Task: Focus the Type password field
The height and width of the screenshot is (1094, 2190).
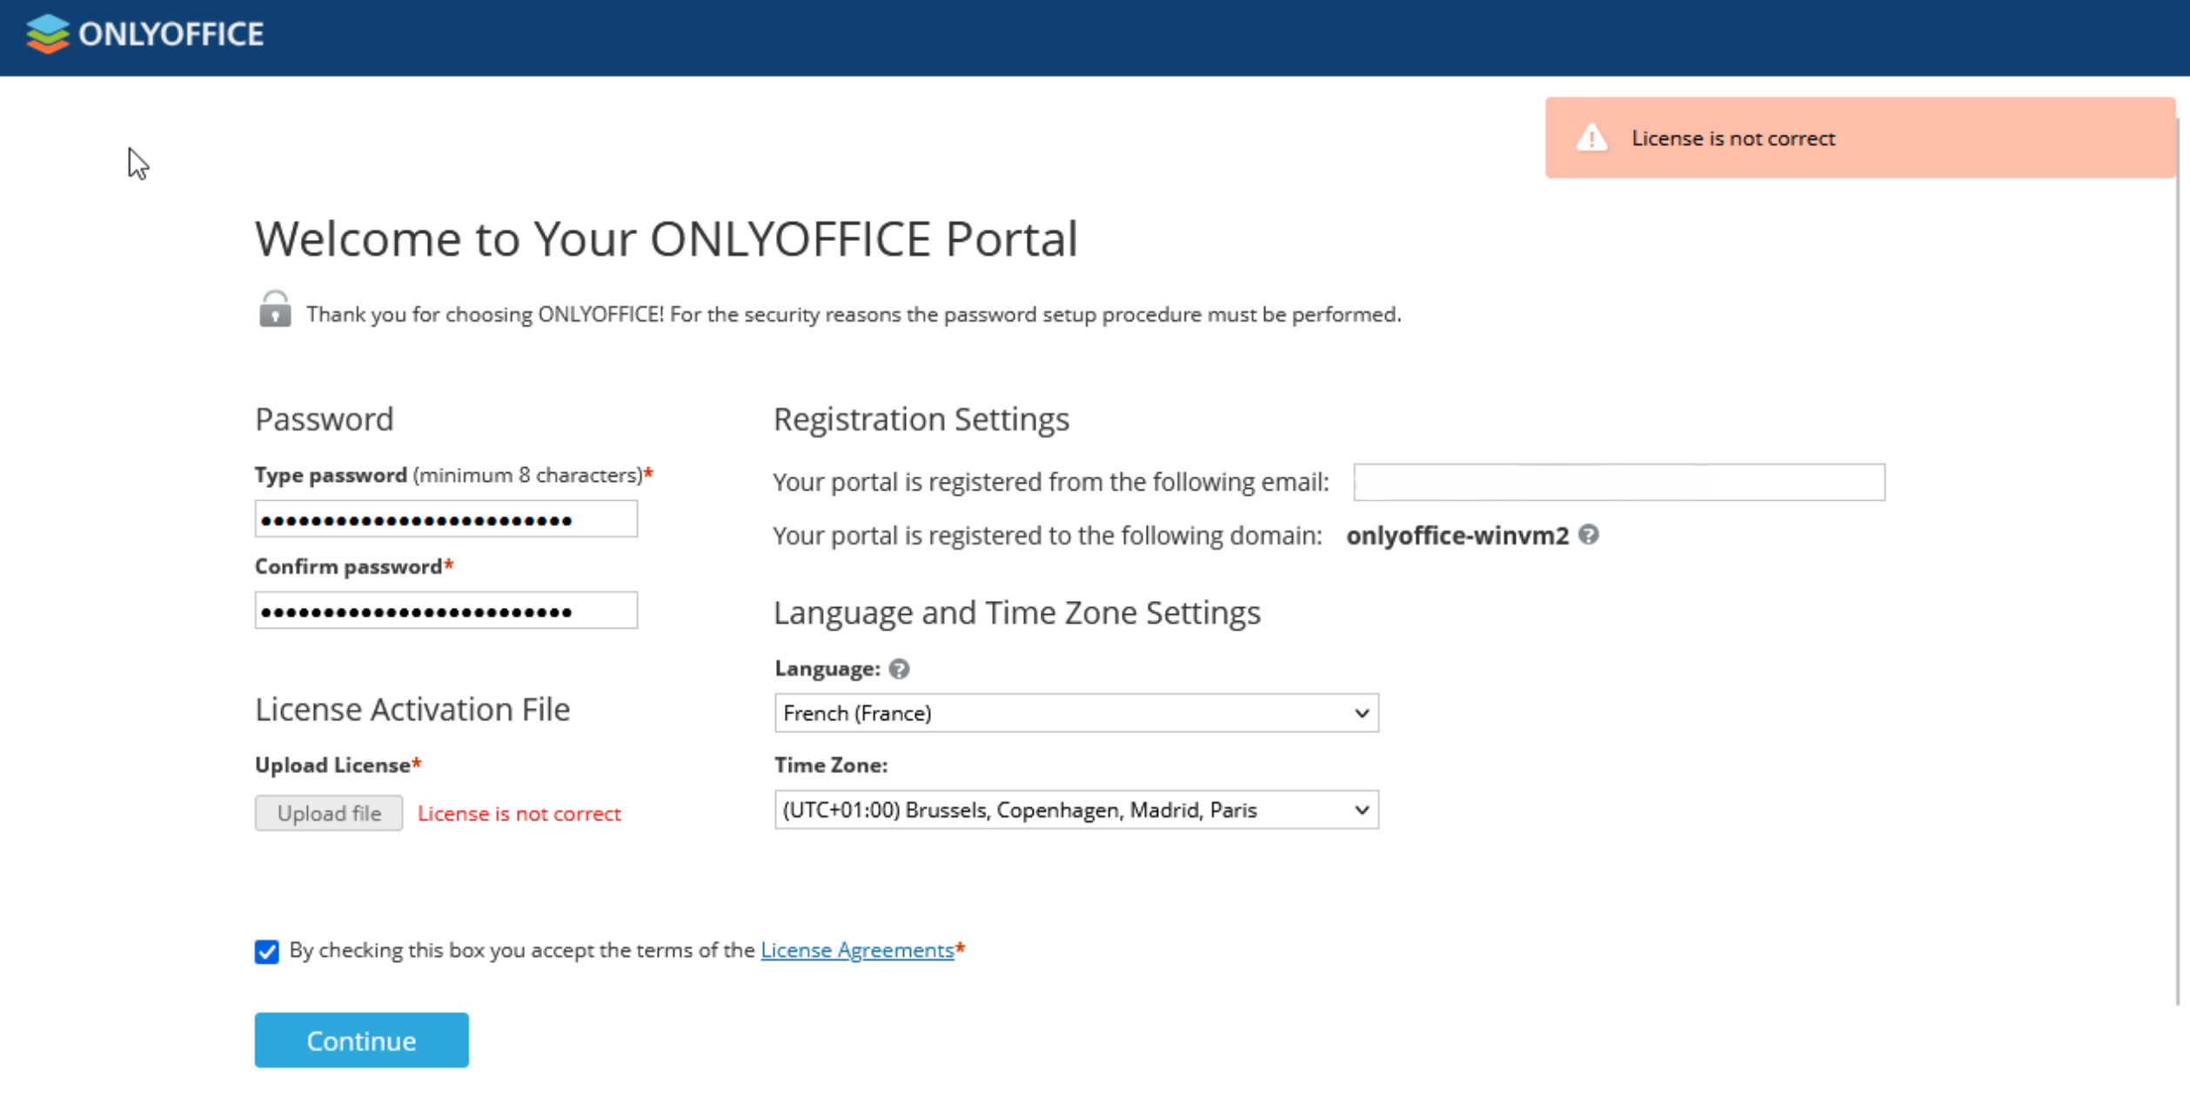Action: tap(445, 519)
